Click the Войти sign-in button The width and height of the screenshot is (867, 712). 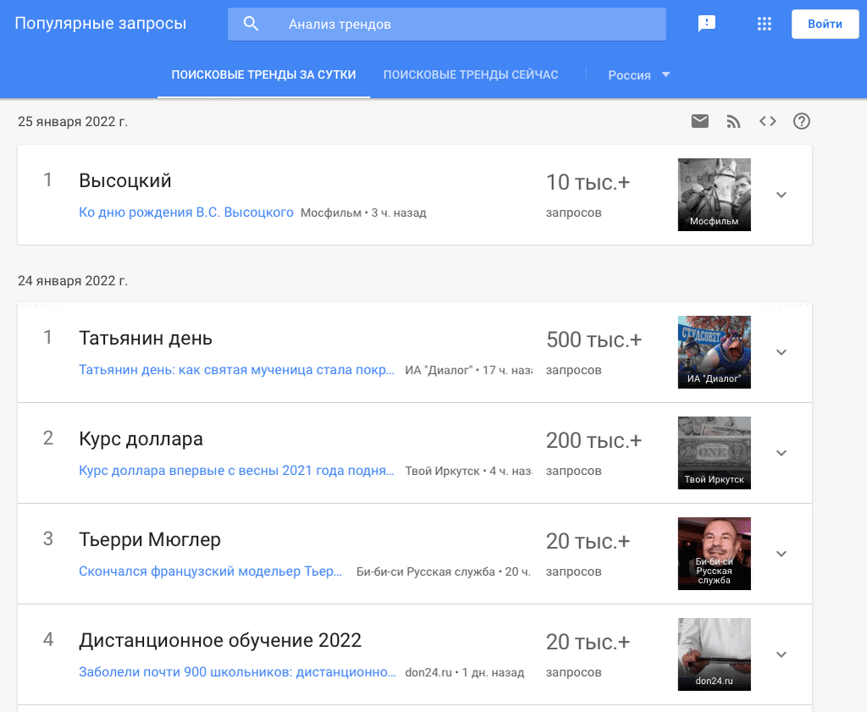(825, 24)
